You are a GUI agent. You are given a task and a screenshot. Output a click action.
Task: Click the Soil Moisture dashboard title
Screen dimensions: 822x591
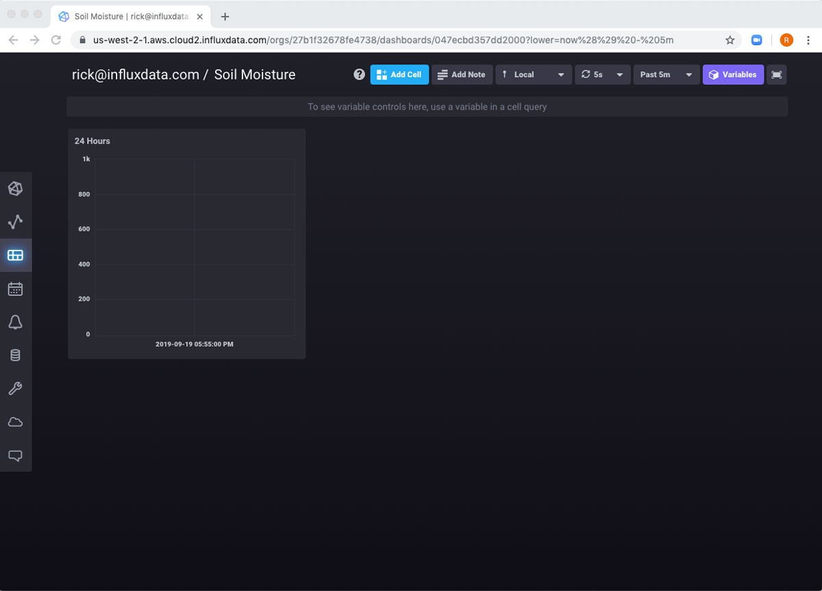(254, 75)
